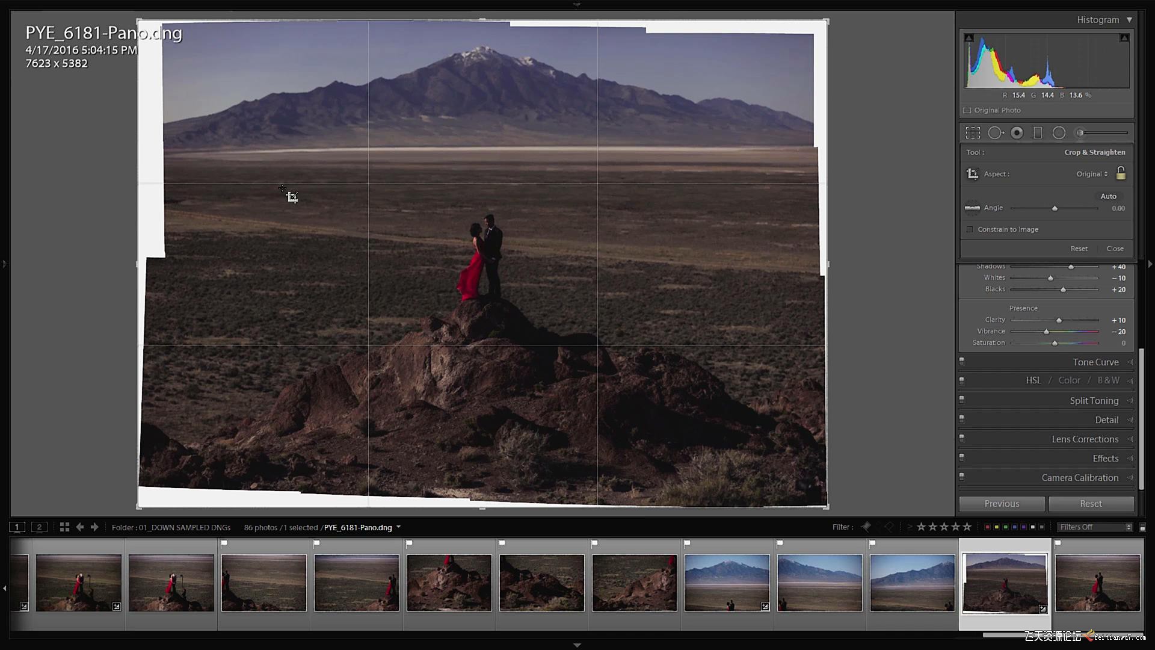Toggle Effects panel on/off switch

(x=961, y=458)
